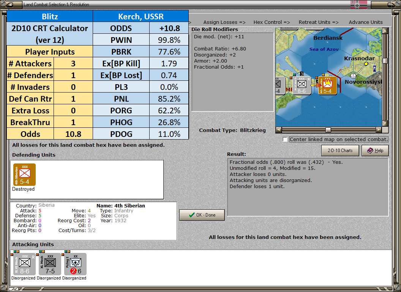401x292 pixels.
Task: Click the BreakThru input value
Action: pyautogui.click(x=73, y=122)
